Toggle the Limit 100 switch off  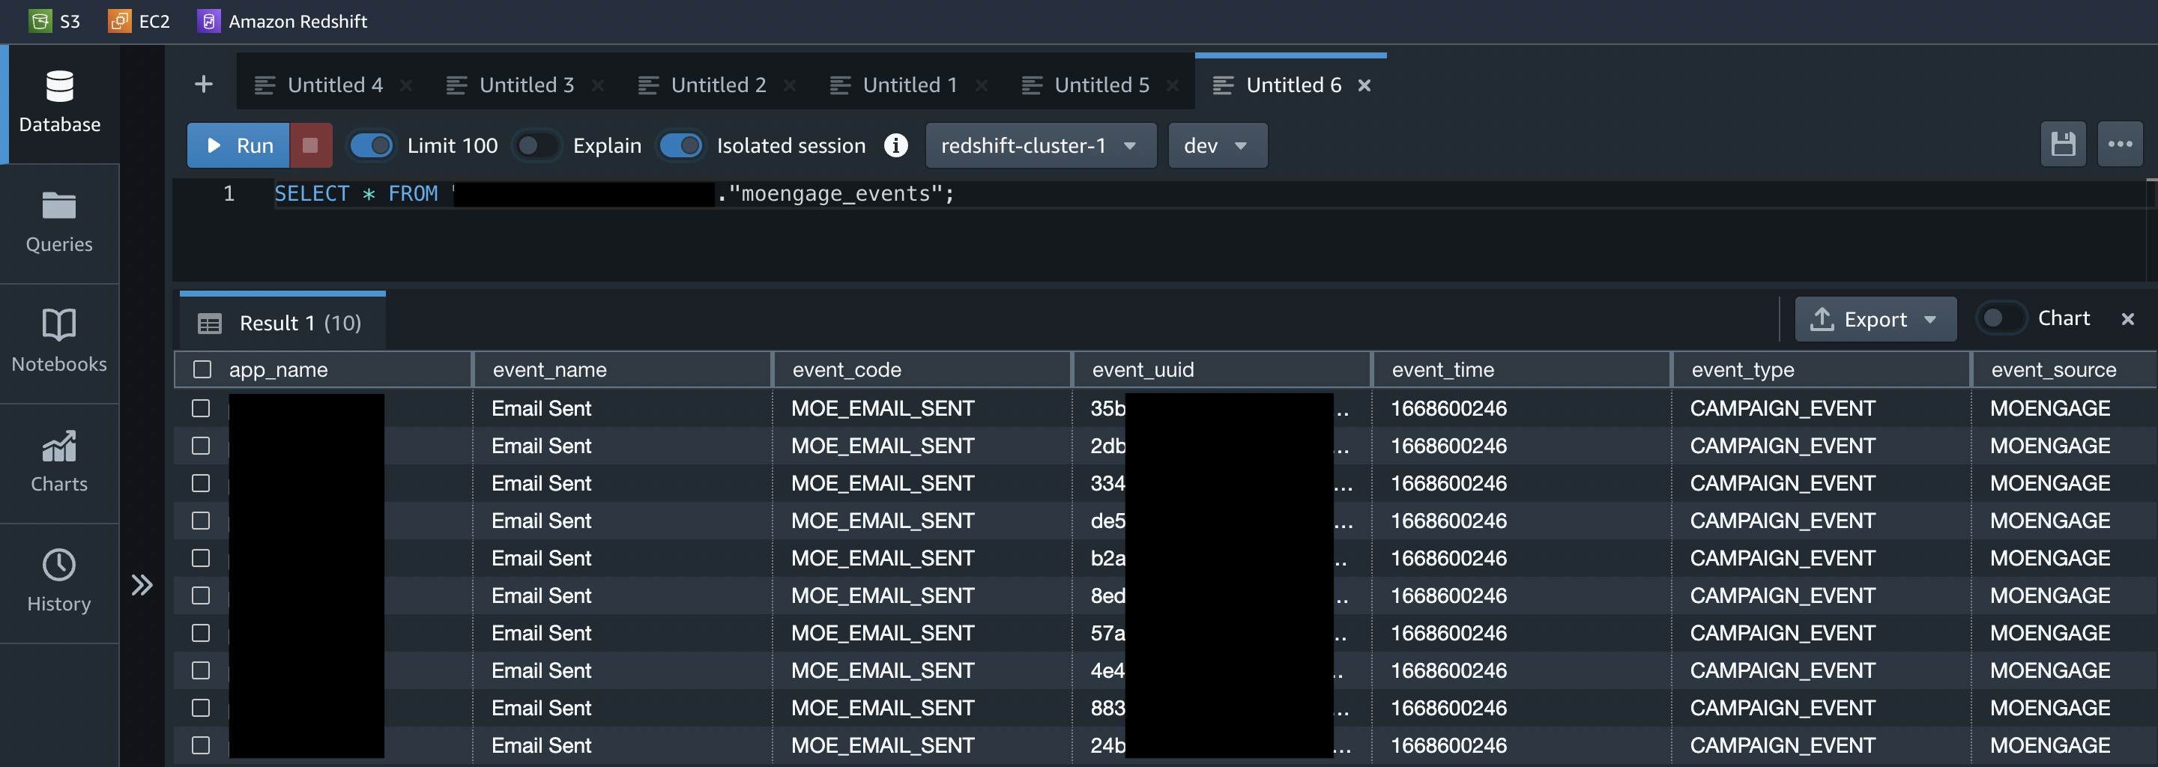pyautogui.click(x=371, y=145)
